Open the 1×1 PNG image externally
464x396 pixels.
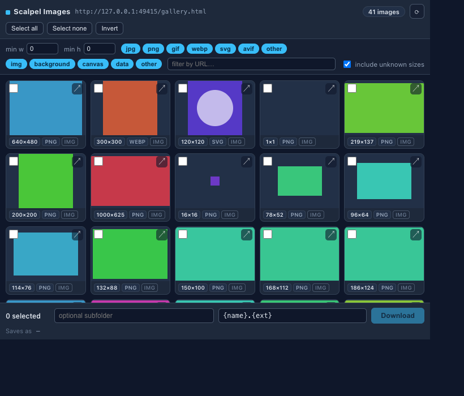click(x=331, y=88)
